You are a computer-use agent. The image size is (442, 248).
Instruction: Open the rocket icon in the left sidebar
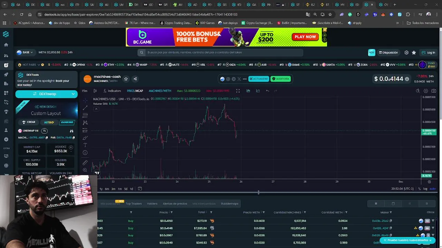point(6,74)
